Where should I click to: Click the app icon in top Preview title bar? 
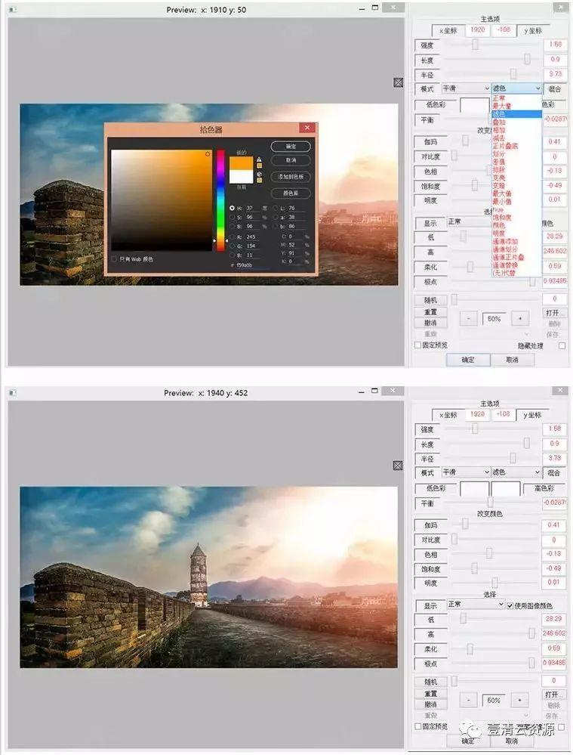coord(13,9)
